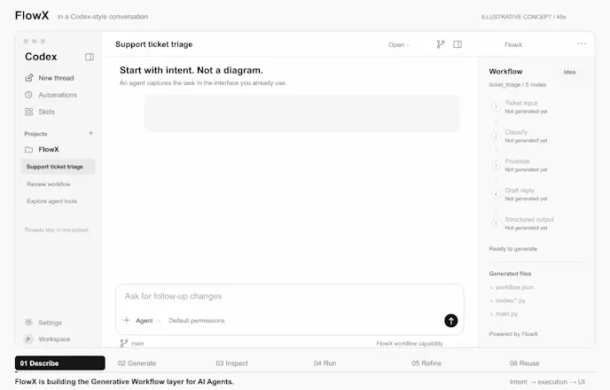Select workflow node 4 circle
The image size is (610, 390).
coord(496,194)
